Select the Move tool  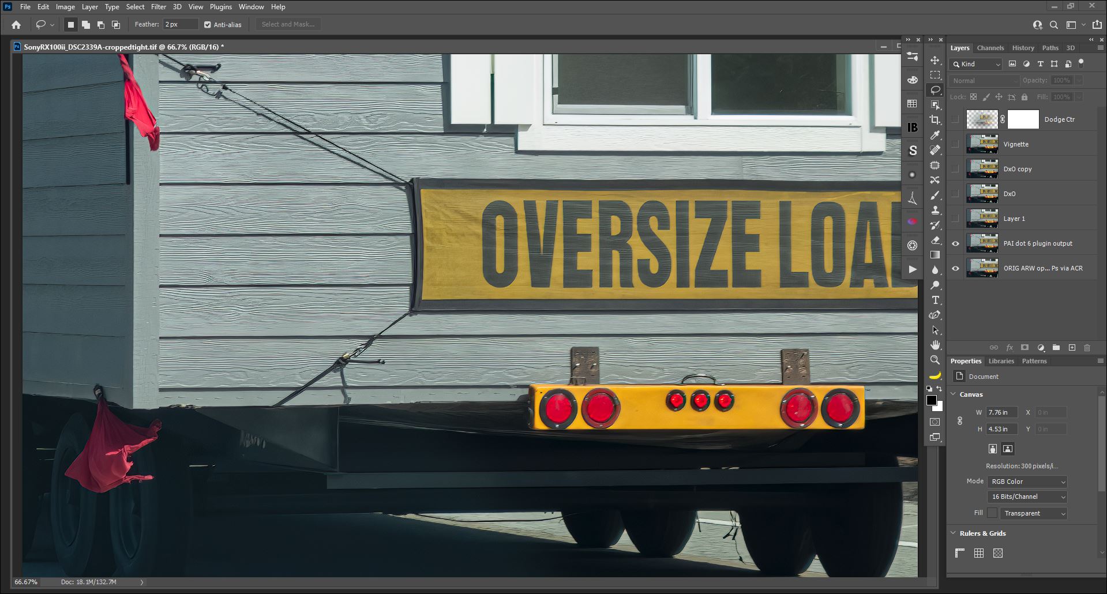935,61
